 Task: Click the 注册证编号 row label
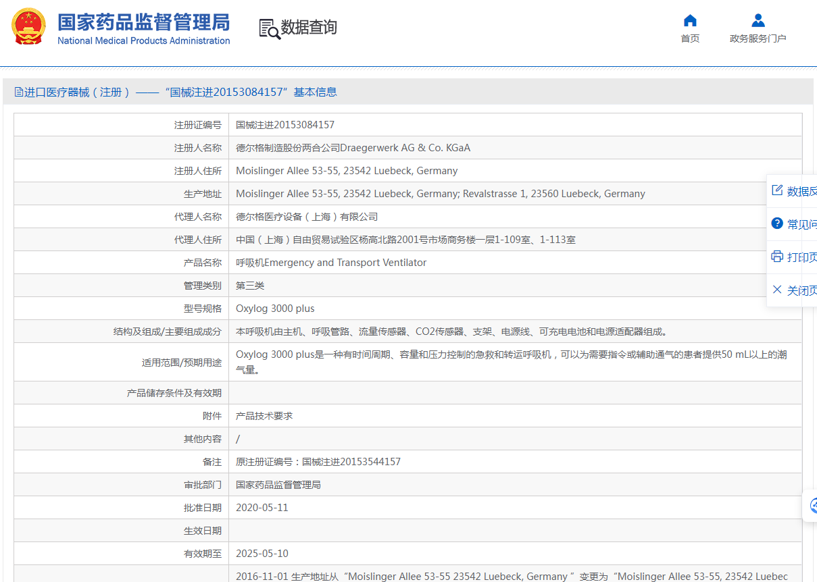click(x=198, y=125)
